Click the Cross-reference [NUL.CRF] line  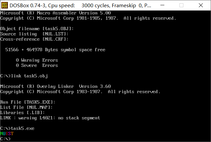pos(34,39)
